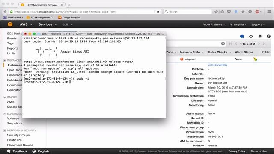The width and height of the screenshot is (274, 154).
Task: Open the EC2 Management C... bookmark
Action: [40, 18]
